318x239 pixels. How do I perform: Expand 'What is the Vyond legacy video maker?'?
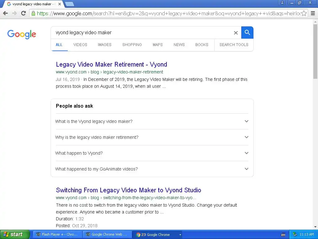point(152,121)
